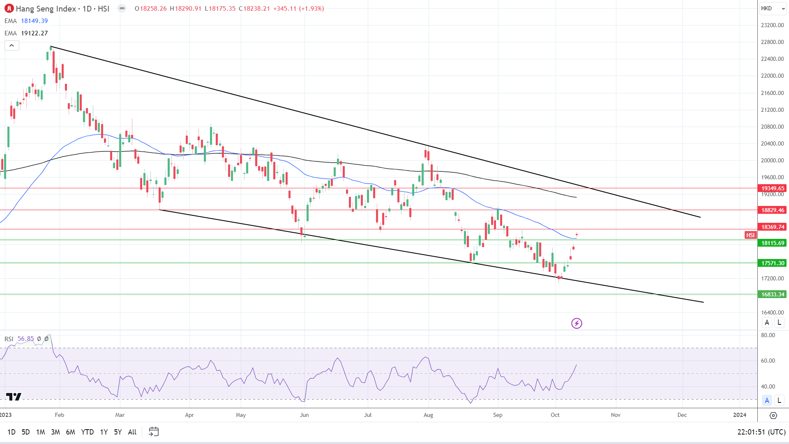Select the All time range

pos(132,432)
